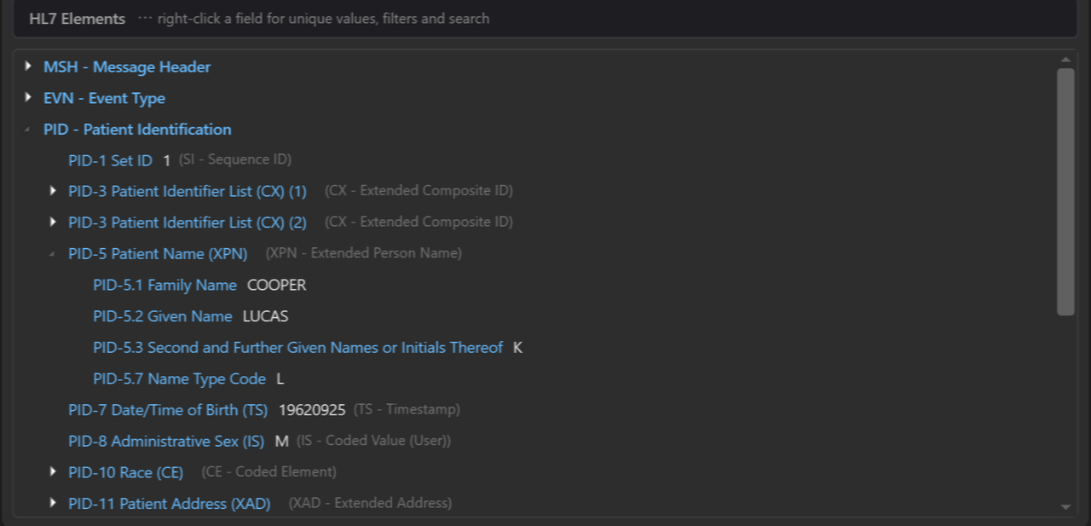
Task: Expand PID-3 Patient Identifier List (CX) (2)
Action: coord(53,222)
